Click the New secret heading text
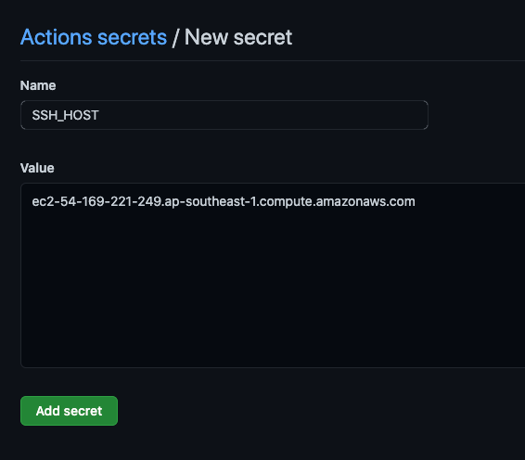This screenshot has height=460, width=525. 238,37
